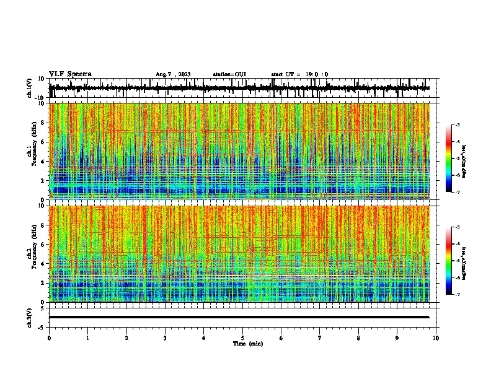Click the "-7" label on ch.2 colorbar

coord(458,295)
